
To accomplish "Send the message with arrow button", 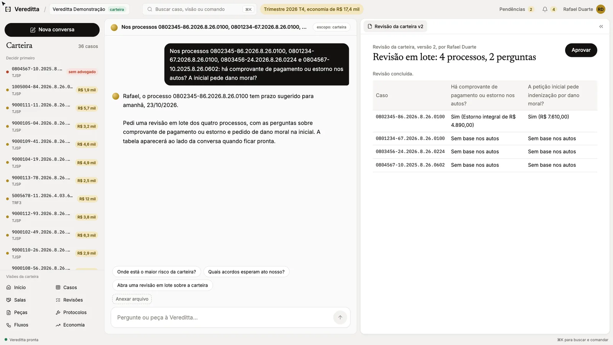I will [340, 317].
